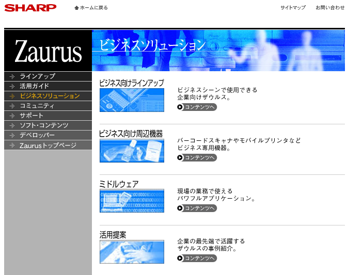
Task: Click the ビジネス向けラインアップ thumbnail image
Action: click(132, 100)
